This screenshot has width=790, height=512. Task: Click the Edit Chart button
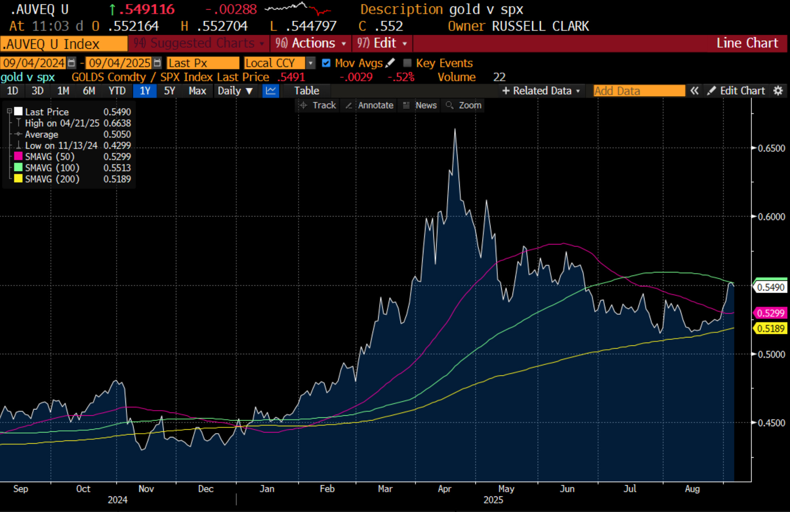(736, 91)
